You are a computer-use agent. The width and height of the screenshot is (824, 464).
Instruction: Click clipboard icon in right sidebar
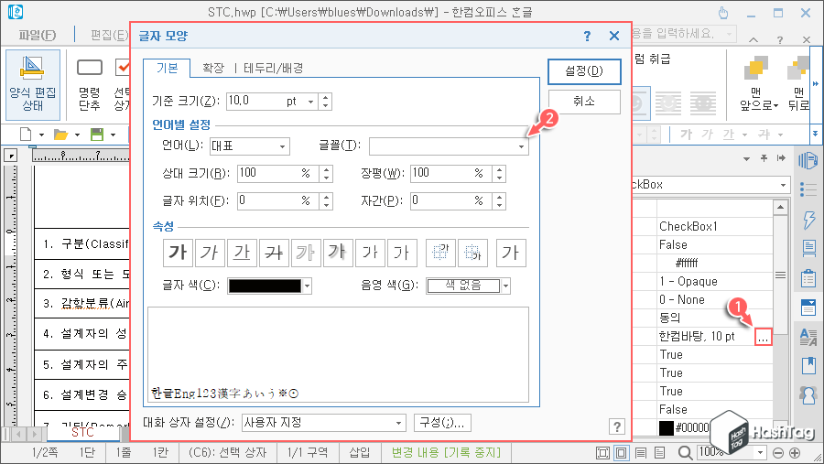[x=808, y=278]
